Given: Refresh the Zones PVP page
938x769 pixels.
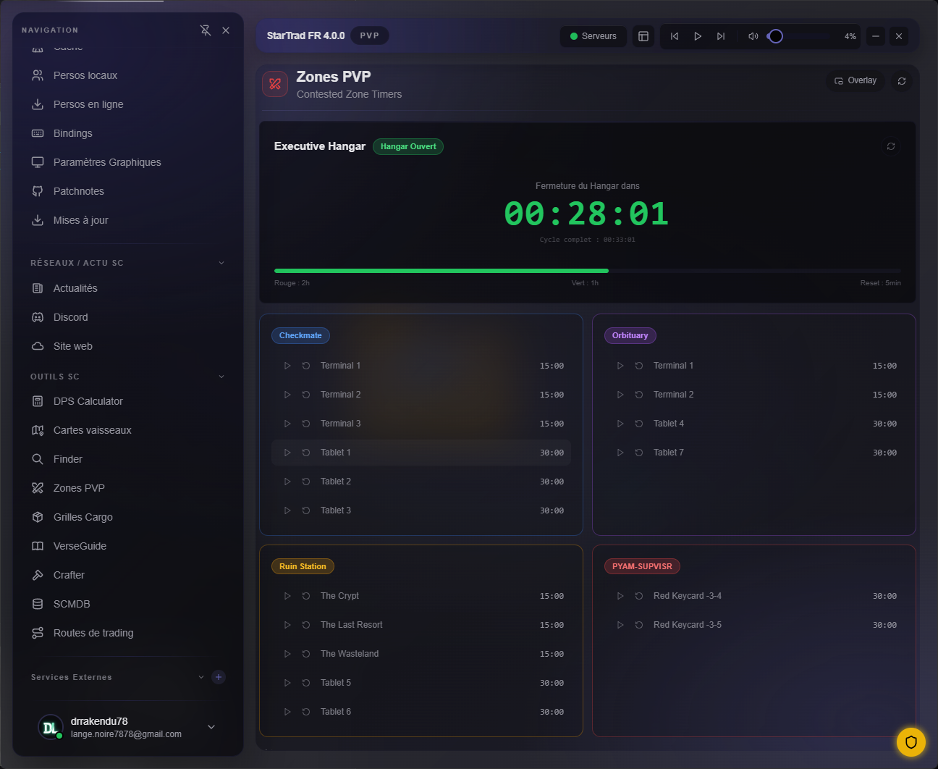Looking at the screenshot, I should (902, 81).
